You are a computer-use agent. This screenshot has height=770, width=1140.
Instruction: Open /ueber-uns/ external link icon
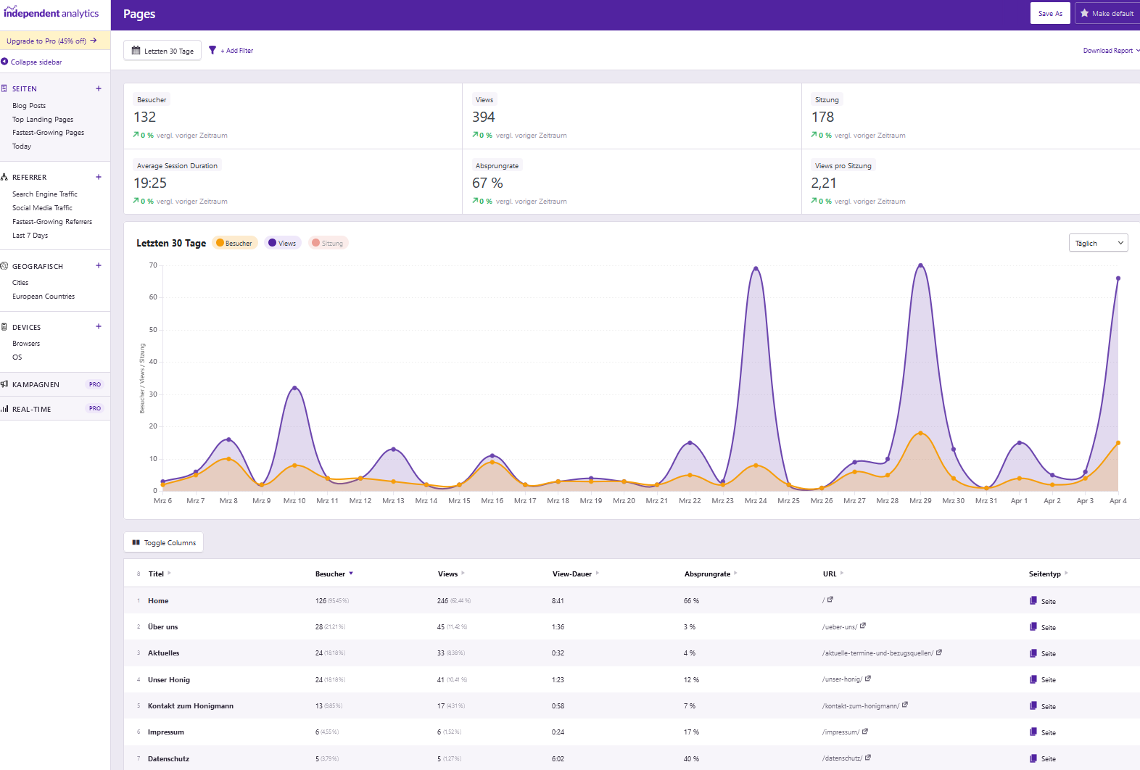tap(863, 626)
